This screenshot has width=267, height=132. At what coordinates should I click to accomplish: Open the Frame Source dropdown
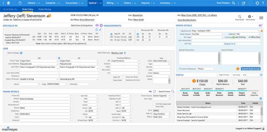(162, 96)
